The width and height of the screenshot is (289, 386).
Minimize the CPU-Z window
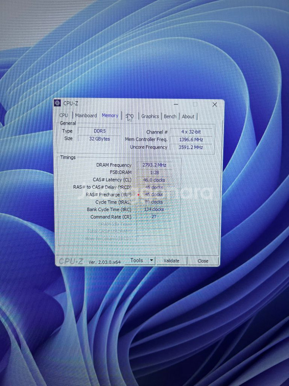tap(176, 104)
